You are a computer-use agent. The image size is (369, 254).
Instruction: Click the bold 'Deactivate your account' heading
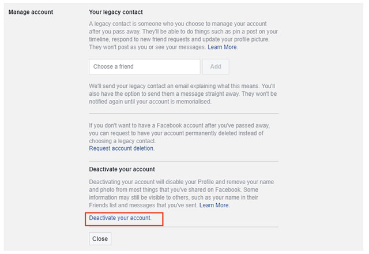[x=122, y=169]
